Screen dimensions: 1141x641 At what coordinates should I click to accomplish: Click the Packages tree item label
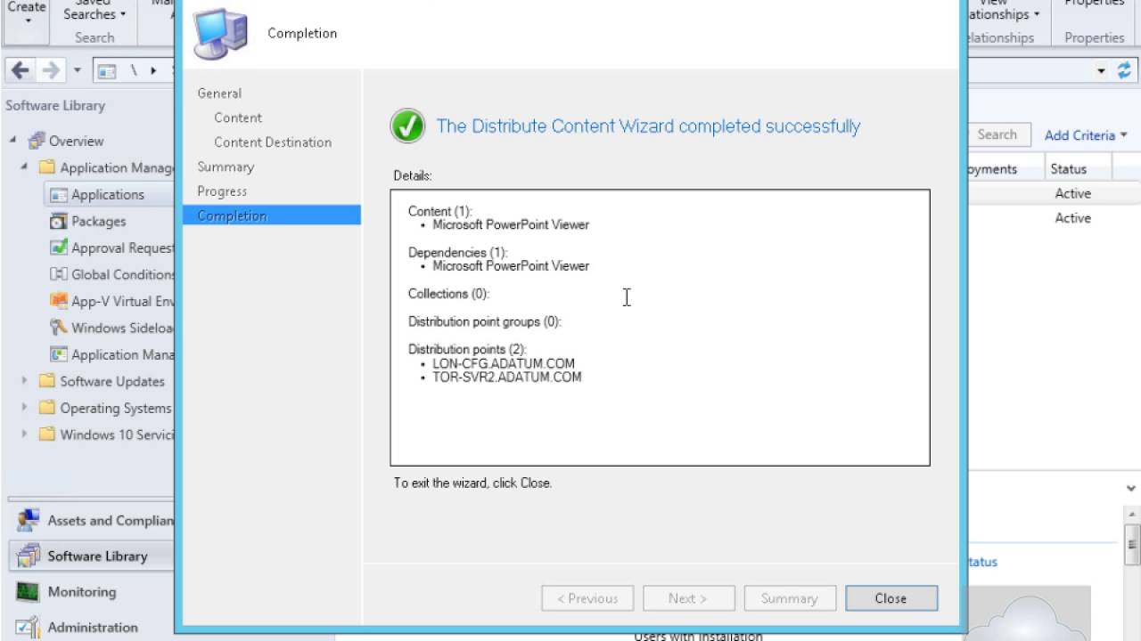99,222
